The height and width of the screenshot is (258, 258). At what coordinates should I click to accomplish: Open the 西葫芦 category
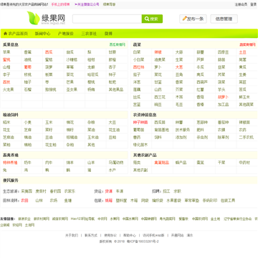(x=202, y=82)
